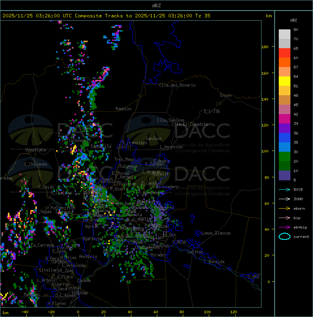Click the 'C_Guido' map label

46,187
